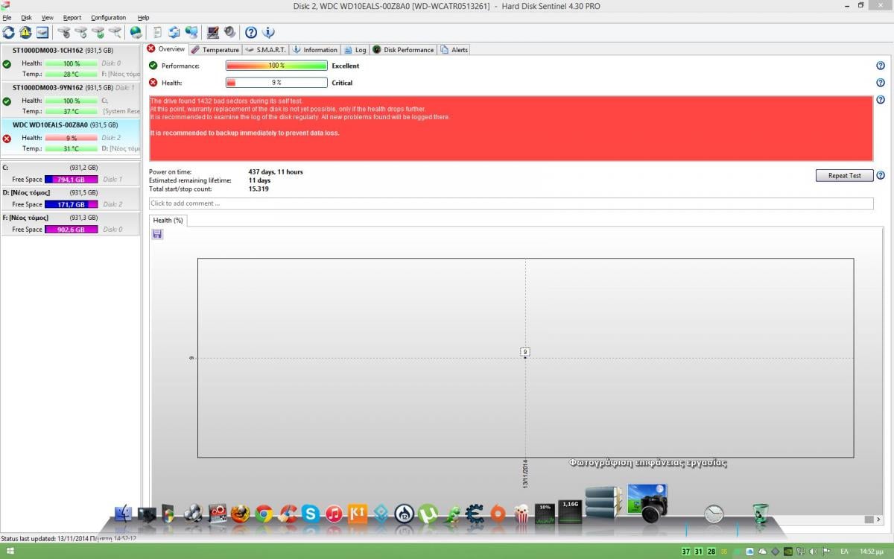Click the 794,1 GB free space bar
This screenshot has height=559, width=894.
[72, 179]
